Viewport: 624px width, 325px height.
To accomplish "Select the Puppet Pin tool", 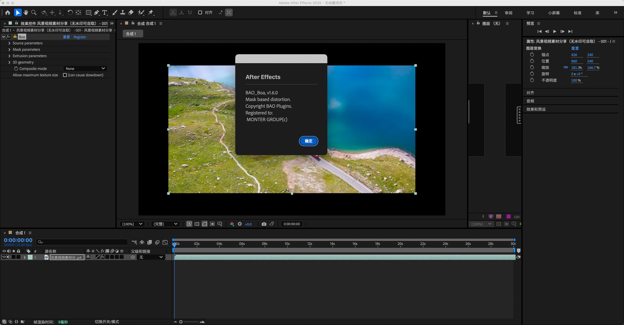I will click(151, 13).
